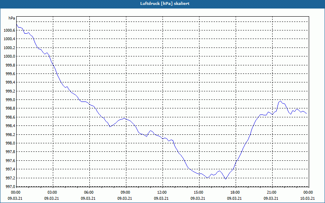
Task: Pick the 09.03.21 date under 15:00
Action: (198, 199)
